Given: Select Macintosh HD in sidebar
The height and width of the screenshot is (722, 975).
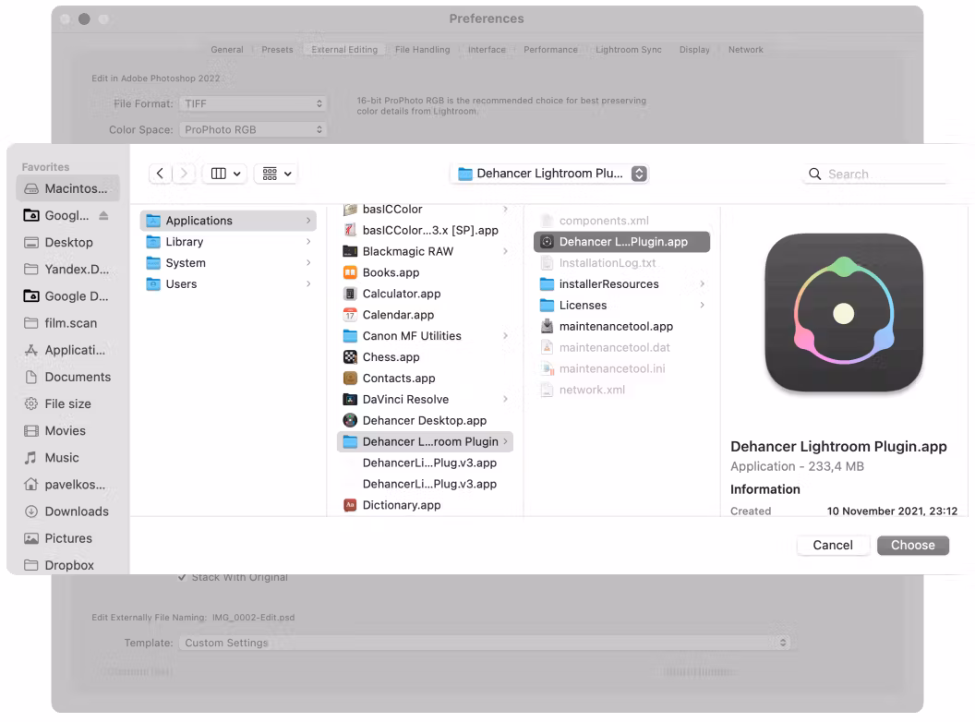Looking at the screenshot, I should pos(67,188).
